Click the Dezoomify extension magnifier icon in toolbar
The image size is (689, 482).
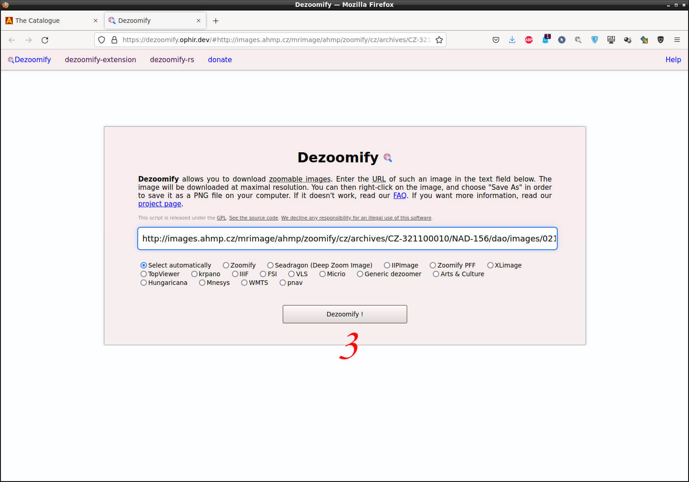[578, 40]
